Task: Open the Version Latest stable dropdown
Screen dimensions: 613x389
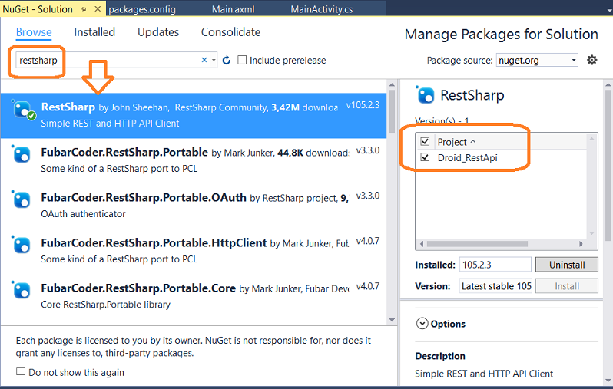Action: click(x=495, y=286)
